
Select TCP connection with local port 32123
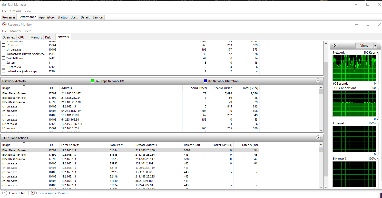point(130,172)
